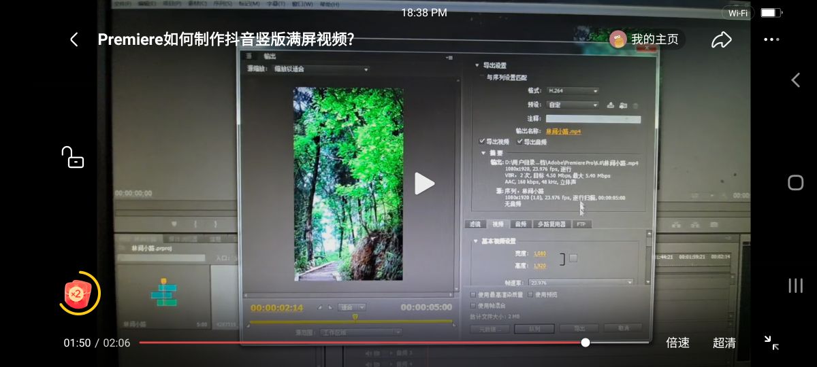Enable 使用帧混合 checkbox
The width and height of the screenshot is (817, 367).
pos(473,305)
